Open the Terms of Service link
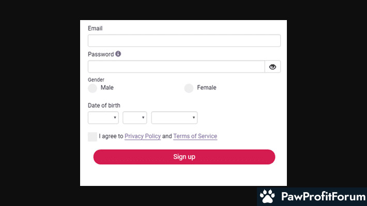 (195, 136)
